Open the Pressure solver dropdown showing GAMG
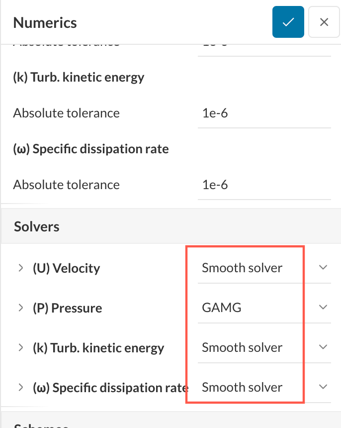Viewport: 341px width, 428px height. [x=323, y=307]
